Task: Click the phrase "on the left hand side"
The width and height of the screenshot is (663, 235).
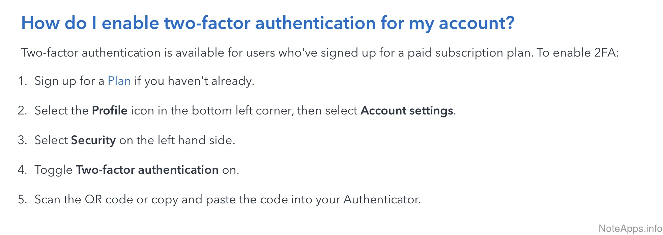Action: click(x=177, y=140)
